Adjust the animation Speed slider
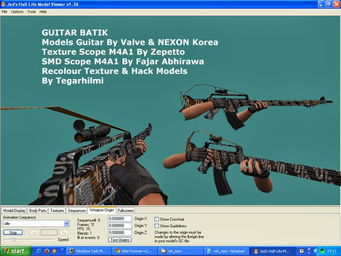Viewport: 341px width, 256px height. 14,240
